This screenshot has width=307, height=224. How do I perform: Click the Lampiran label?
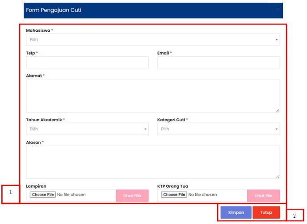[x=36, y=186]
